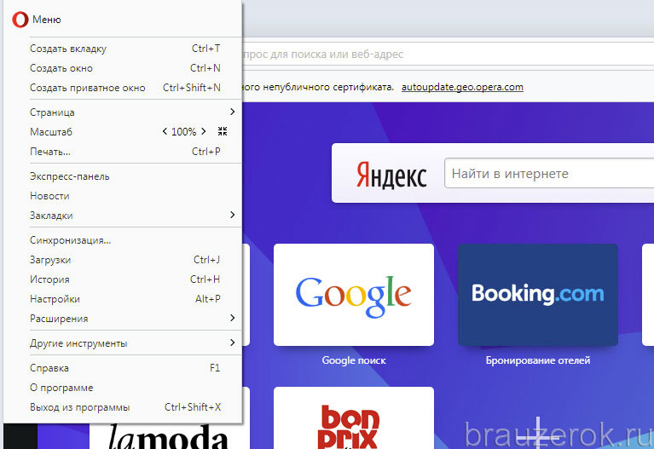Open the lamoda speed dial tile
Screen dimensions: 654x449
pyautogui.click(x=170, y=435)
